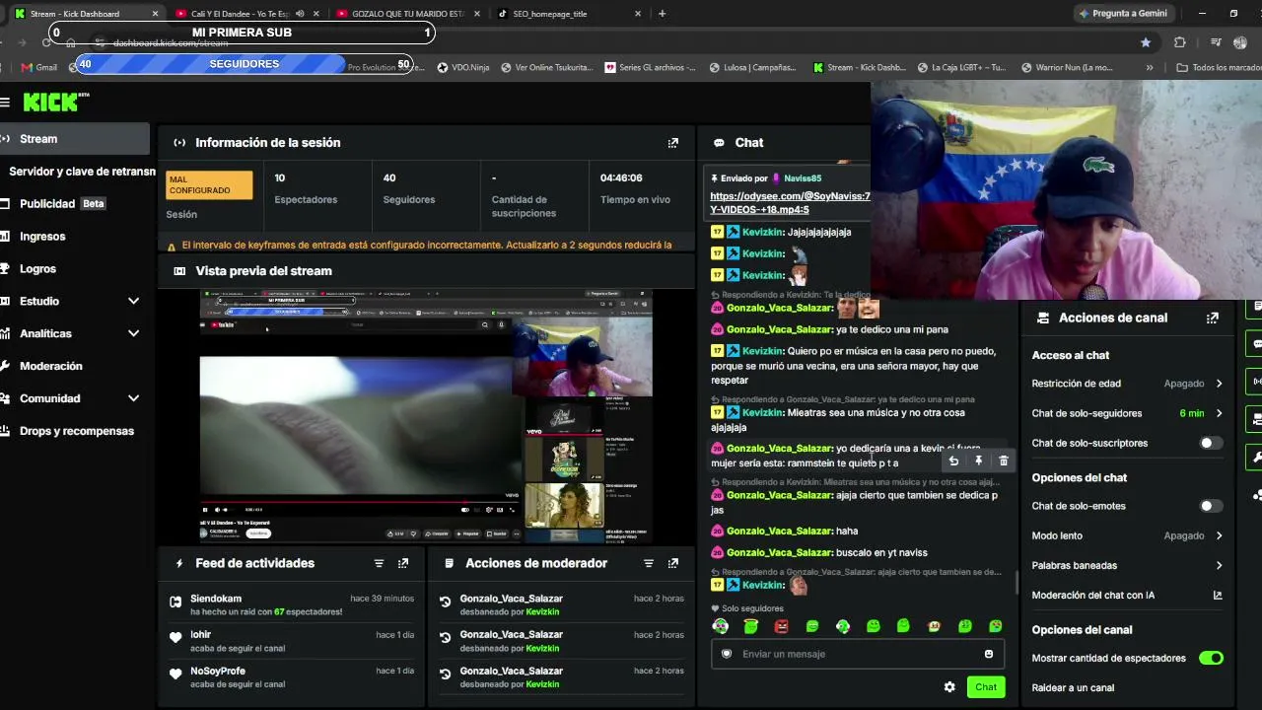Click the 04:46:06 live time value
This screenshot has width=1262, height=710.
(x=621, y=178)
